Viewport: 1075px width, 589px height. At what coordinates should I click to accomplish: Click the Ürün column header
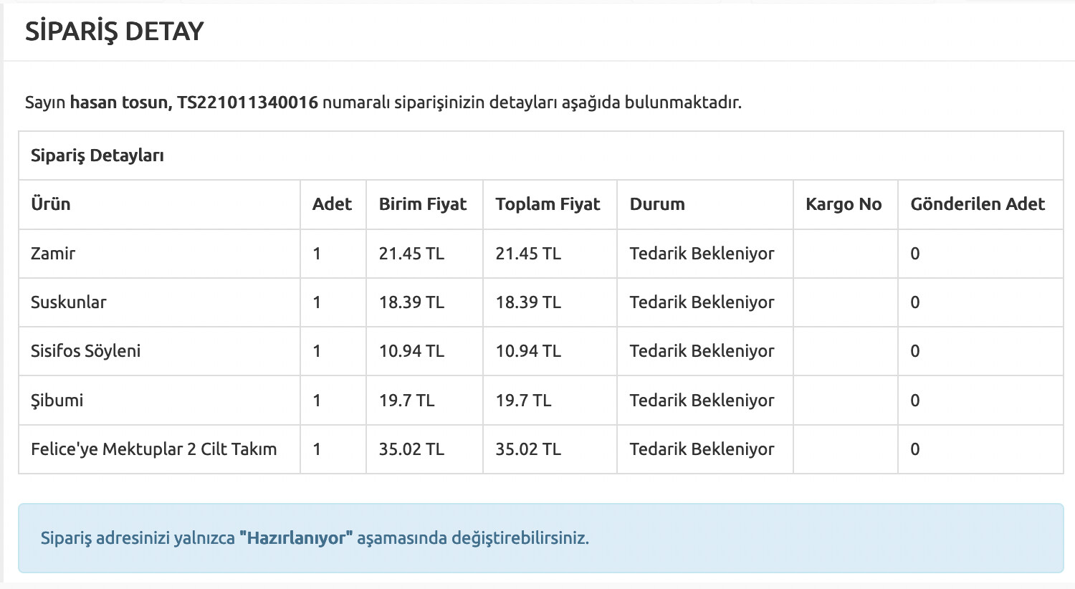50,204
